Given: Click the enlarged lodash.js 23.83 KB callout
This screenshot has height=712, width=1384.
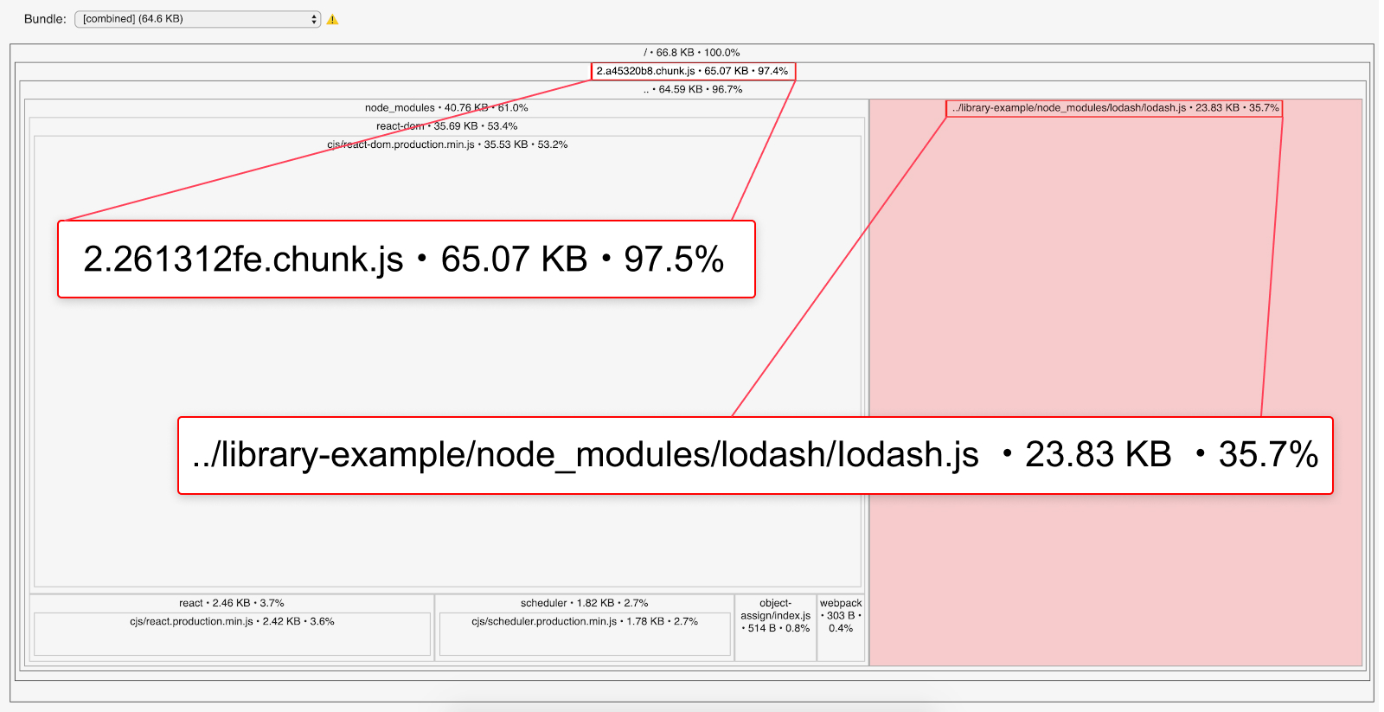Looking at the screenshot, I should tap(754, 456).
